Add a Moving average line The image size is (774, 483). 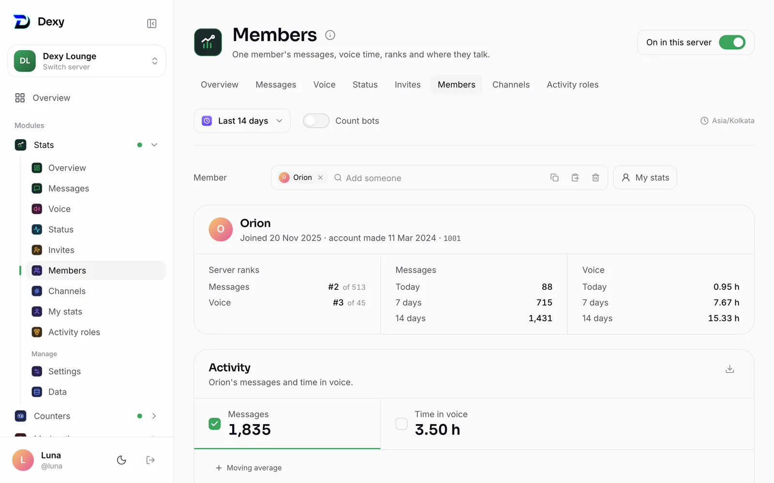(x=249, y=468)
